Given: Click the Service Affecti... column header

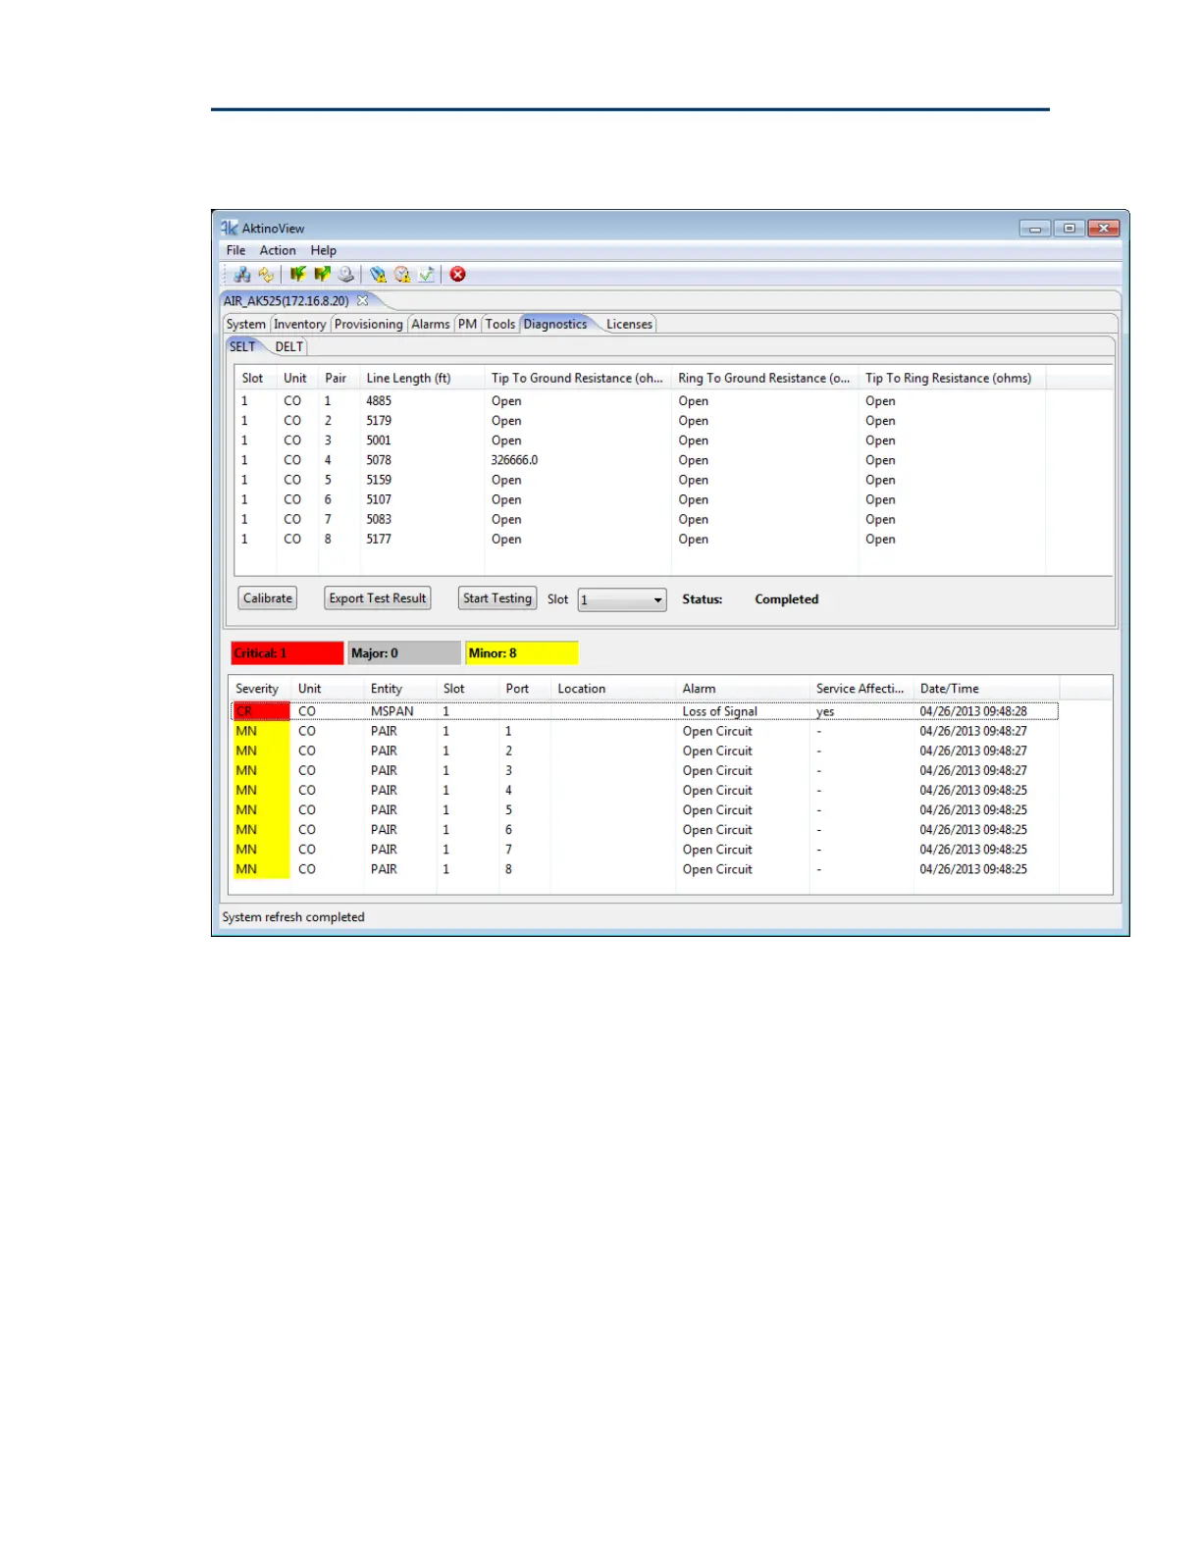Looking at the screenshot, I should (x=861, y=689).
